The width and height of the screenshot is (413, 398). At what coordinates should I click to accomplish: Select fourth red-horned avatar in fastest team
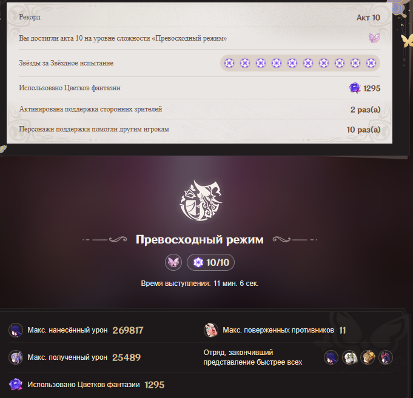(386, 357)
